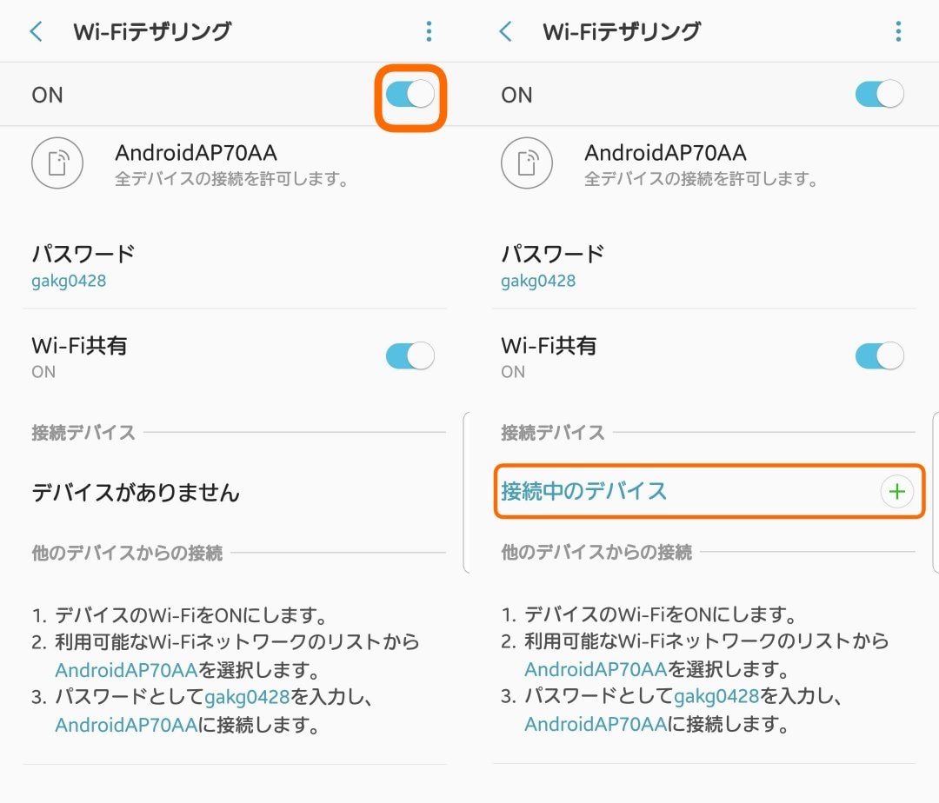The image size is (939, 803).
Task: Expand the 接続中のデバイス label
Action: (583, 492)
